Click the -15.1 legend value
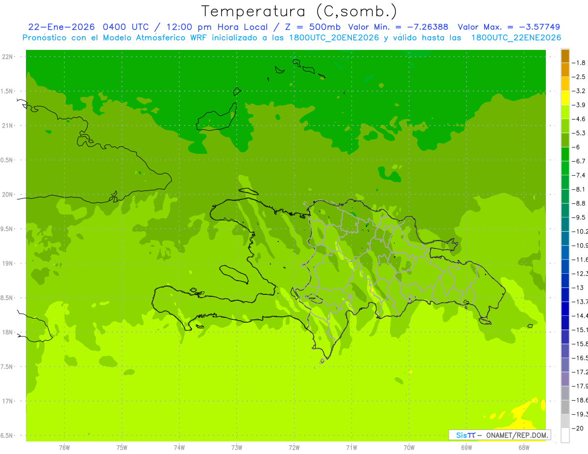The width and height of the screenshot is (588, 454). [x=580, y=330]
